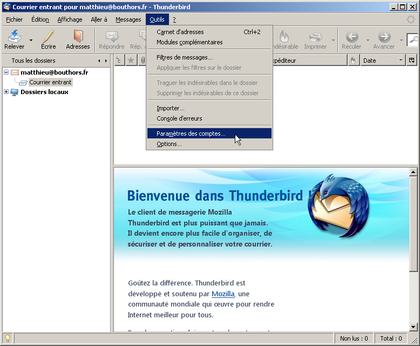Open the Reculer history dropdown arrow
This screenshot has width=420, height=346.
pos(368,40)
